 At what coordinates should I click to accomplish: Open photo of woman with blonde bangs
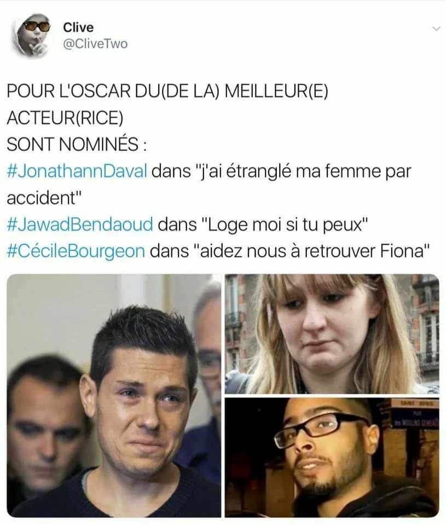coord(332,334)
